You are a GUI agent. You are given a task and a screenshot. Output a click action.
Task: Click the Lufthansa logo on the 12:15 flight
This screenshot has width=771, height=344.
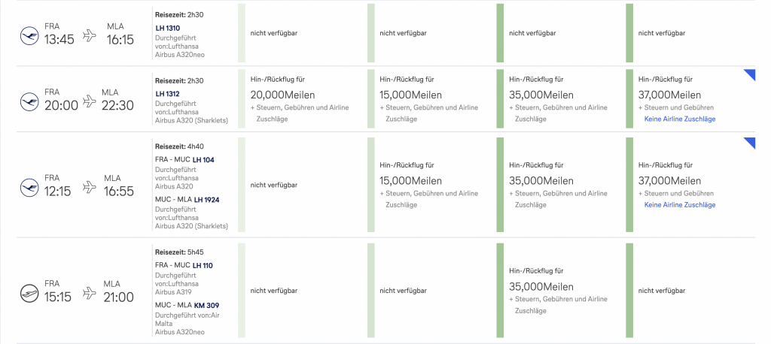pos(30,185)
